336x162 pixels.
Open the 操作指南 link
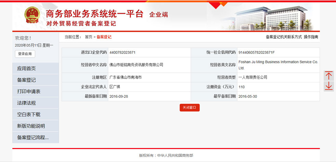[311, 37]
